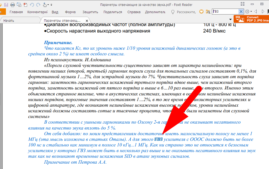Open the document tab list dropdown
269x169 pixels.
(230, 19)
